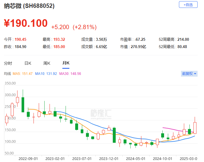
Task: Click the 52周最高 value 214.00
Action: pyautogui.click(x=183, y=39)
